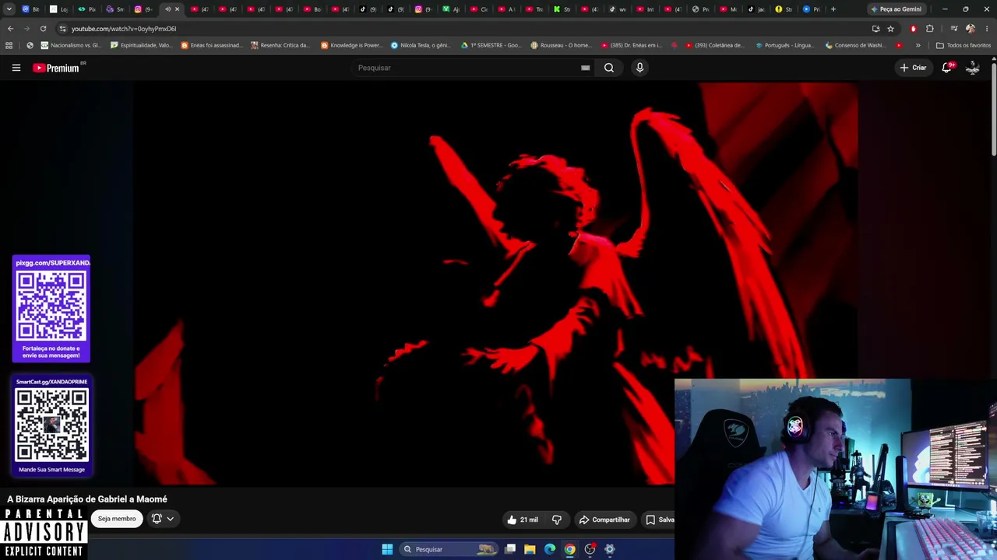Open the Chrome three-dot menu
Image resolution: width=997 pixels, height=560 pixels.
[986, 29]
